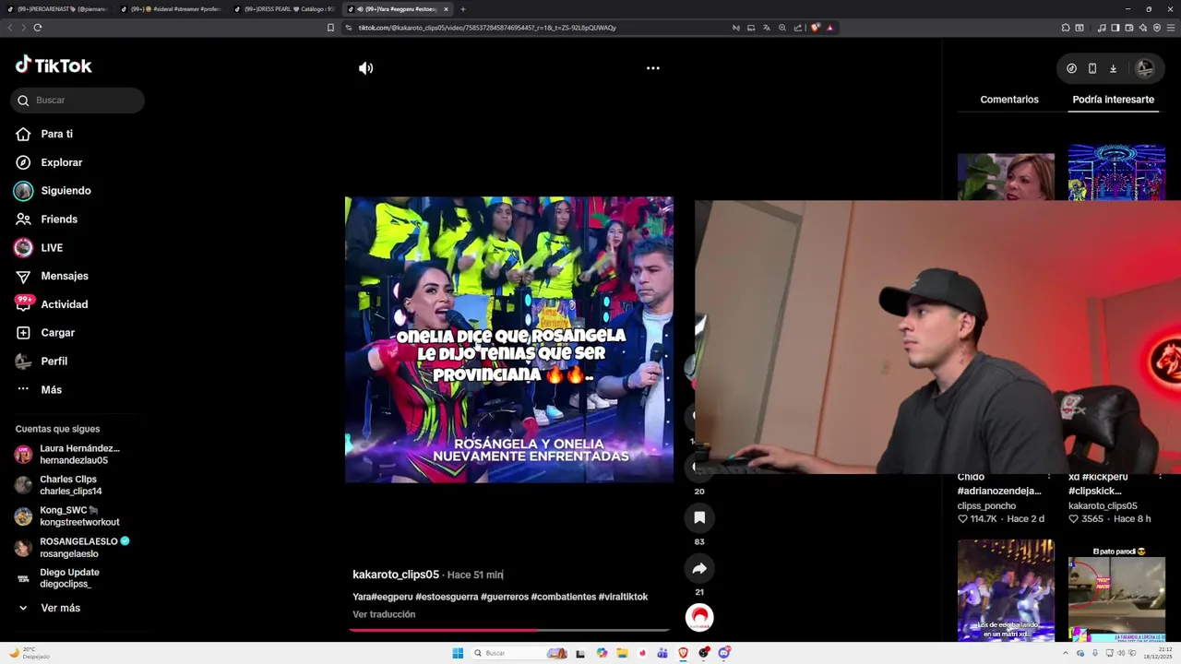
Task: Switch to Podría interesarte tab
Action: point(1113,100)
